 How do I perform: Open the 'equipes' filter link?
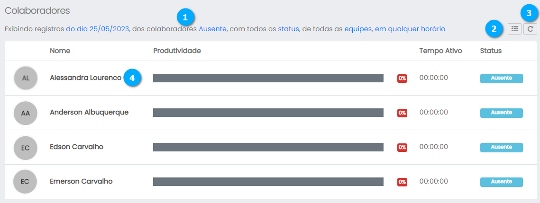[x=357, y=29]
